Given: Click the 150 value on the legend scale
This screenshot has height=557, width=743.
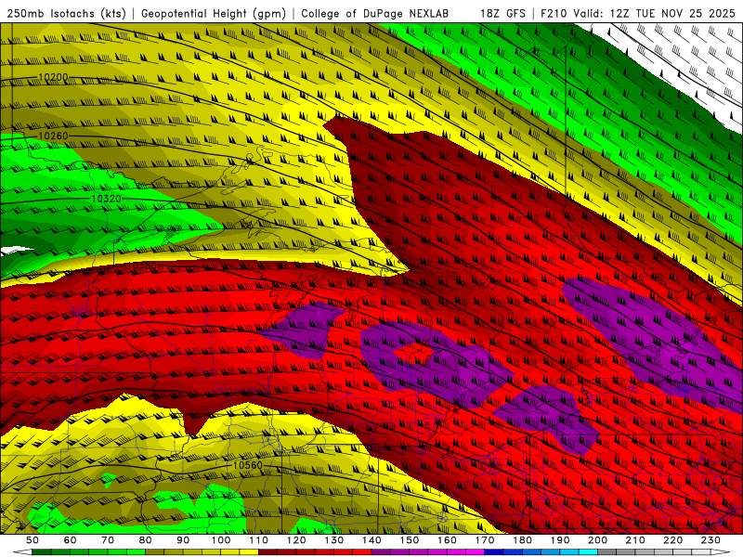Looking at the screenshot, I should pos(410,540).
